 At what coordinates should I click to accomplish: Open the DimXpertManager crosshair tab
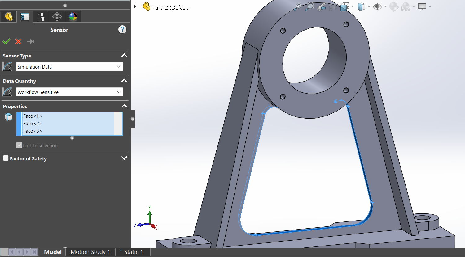[57, 17]
